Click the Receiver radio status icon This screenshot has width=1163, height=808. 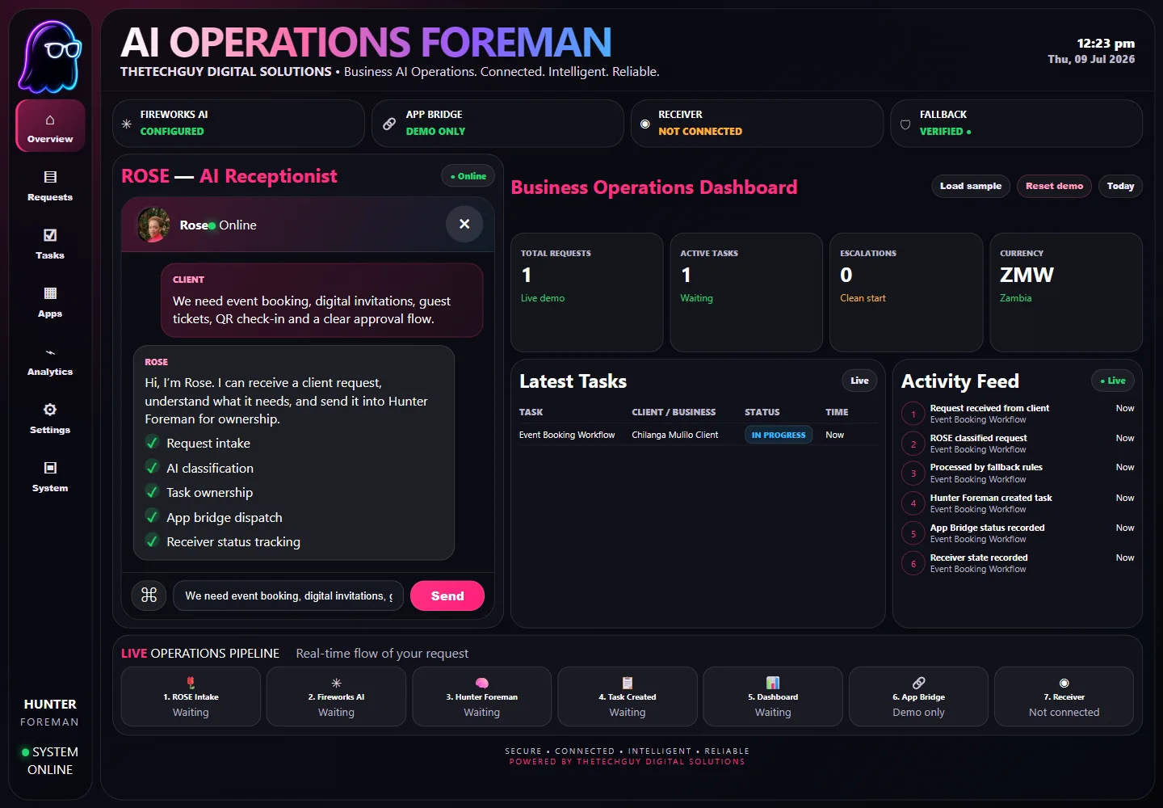tap(645, 124)
